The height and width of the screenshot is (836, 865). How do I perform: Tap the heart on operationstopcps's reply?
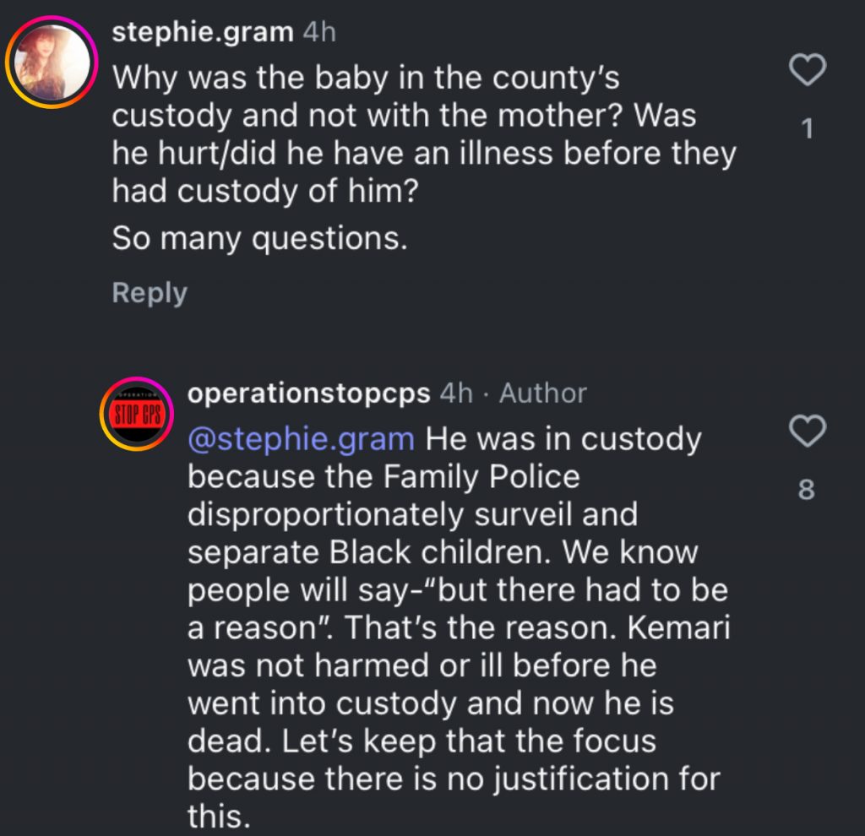[807, 432]
